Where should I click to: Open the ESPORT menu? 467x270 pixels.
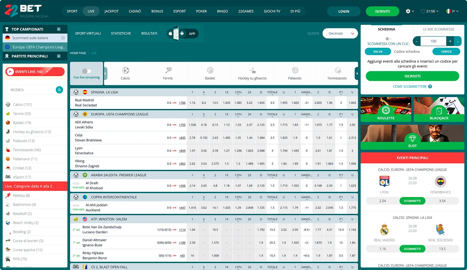180,11
